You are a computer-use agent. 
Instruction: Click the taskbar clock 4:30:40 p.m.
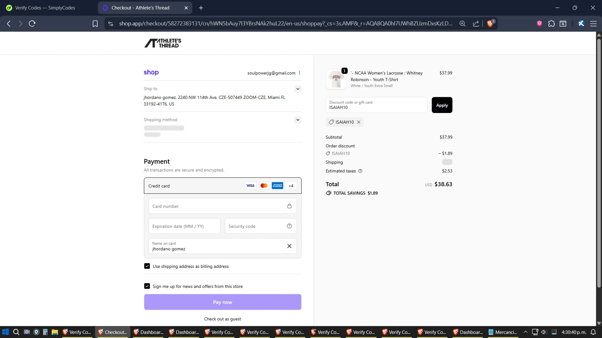[x=574, y=332]
